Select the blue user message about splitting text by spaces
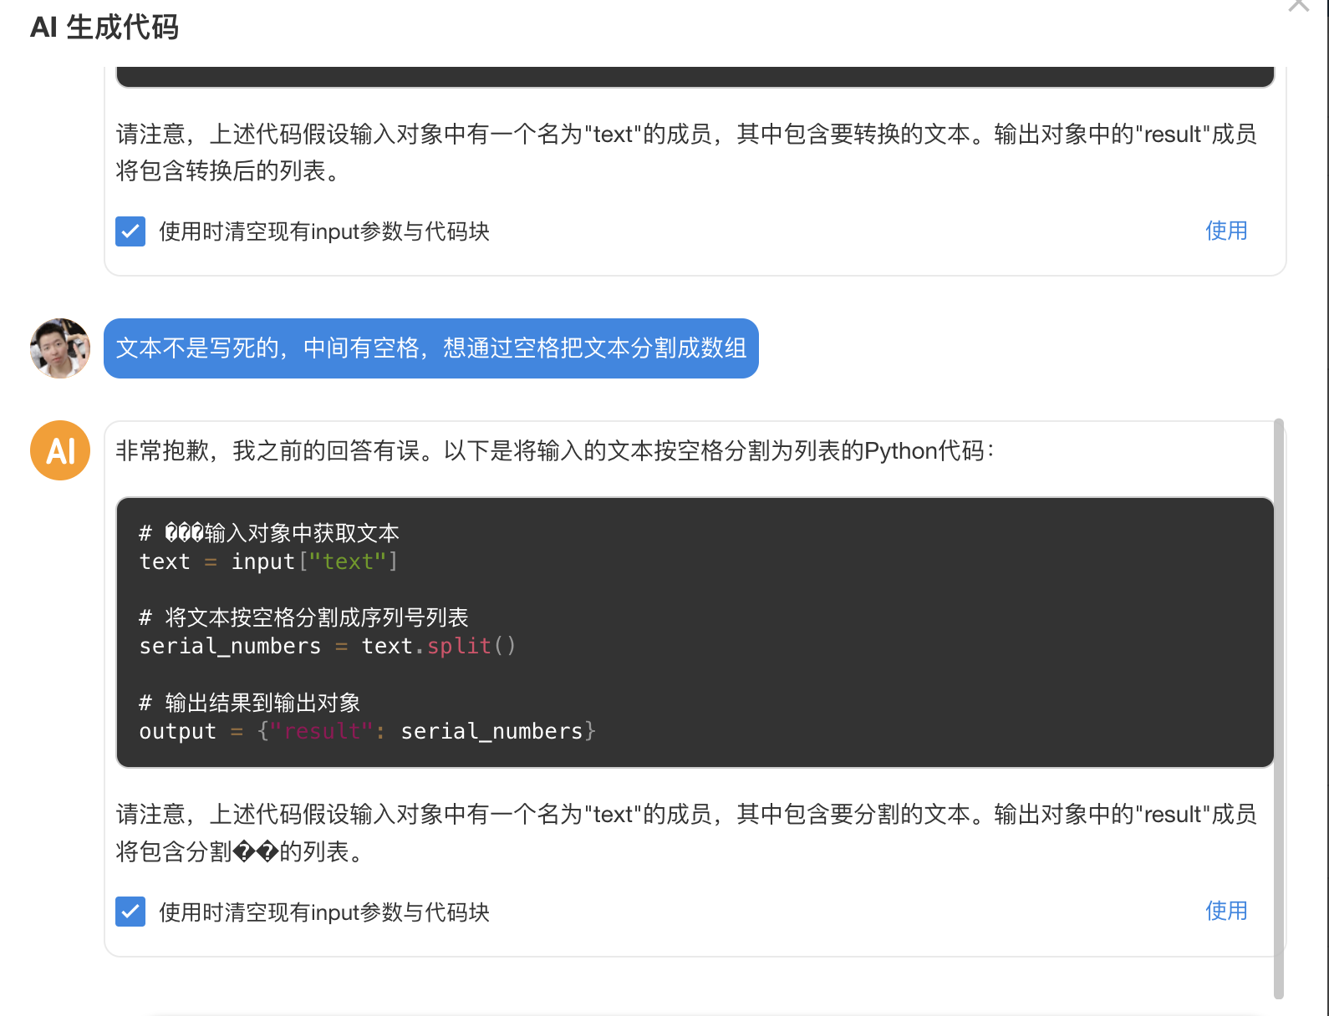 pos(431,348)
